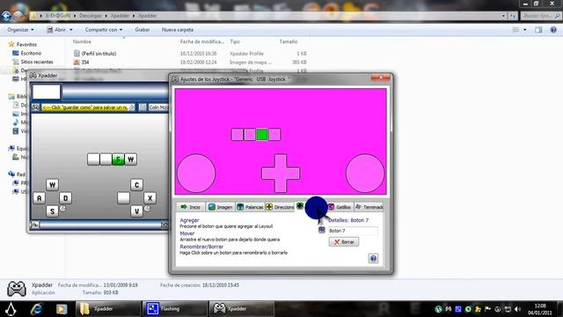This screenshot has height=317, width=563.
Task: Open Explorer help icon in toolbar
Action: pyautogui.click(x=553, y=30)
